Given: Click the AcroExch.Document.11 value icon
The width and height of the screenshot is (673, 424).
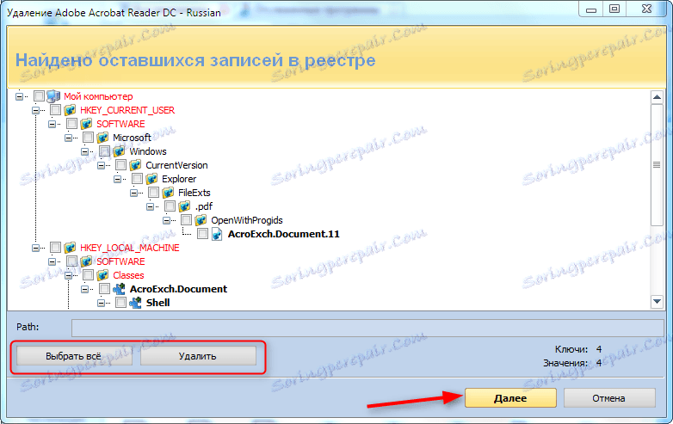Looking at the screenshot, I should tap(217, 234).
